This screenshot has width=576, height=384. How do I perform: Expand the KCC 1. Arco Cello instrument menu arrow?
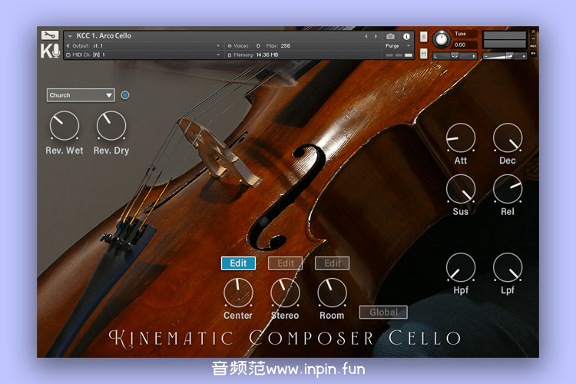point(70,36)
